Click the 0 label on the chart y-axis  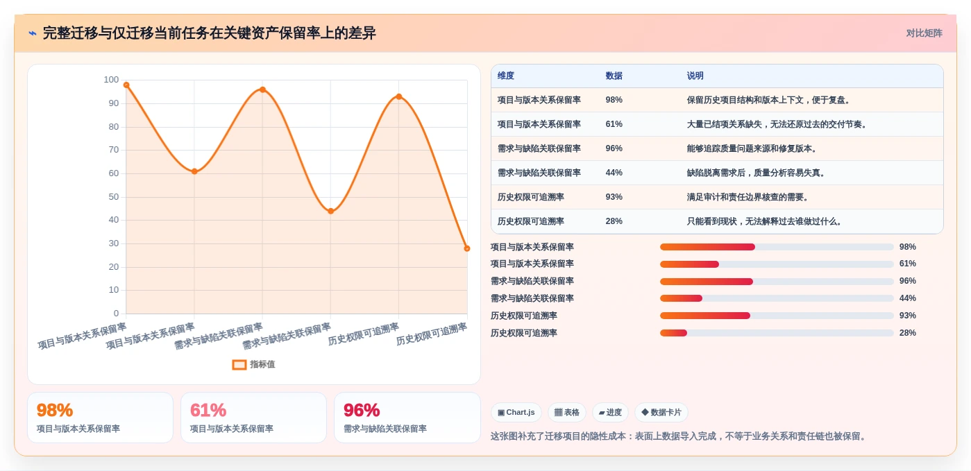point(116,314)
